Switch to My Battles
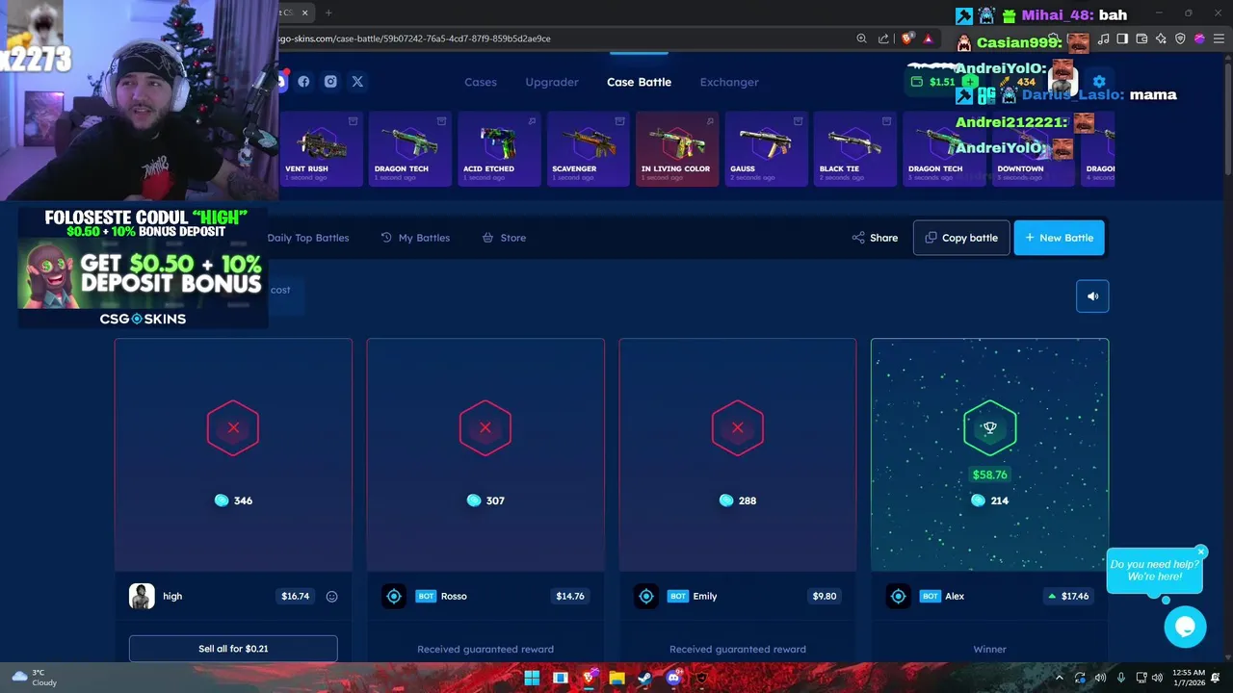The width and height of the screenshot is (1233, 693). click(415, 238)
